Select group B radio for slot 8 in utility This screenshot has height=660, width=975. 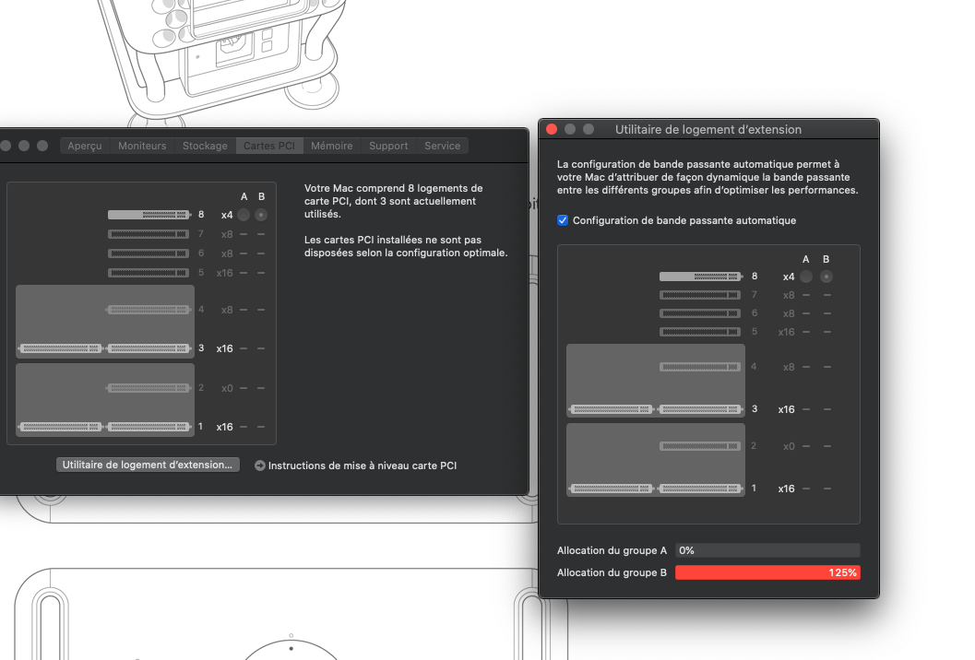826,277
